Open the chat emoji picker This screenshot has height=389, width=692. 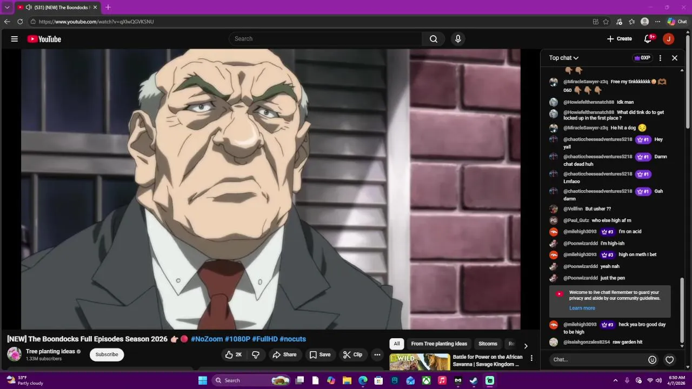coord(653,360)
